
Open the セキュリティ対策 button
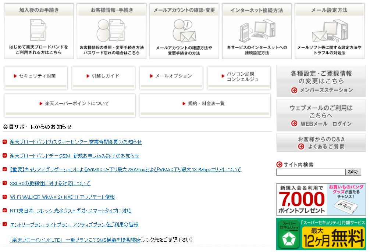(x=36, y=78)
